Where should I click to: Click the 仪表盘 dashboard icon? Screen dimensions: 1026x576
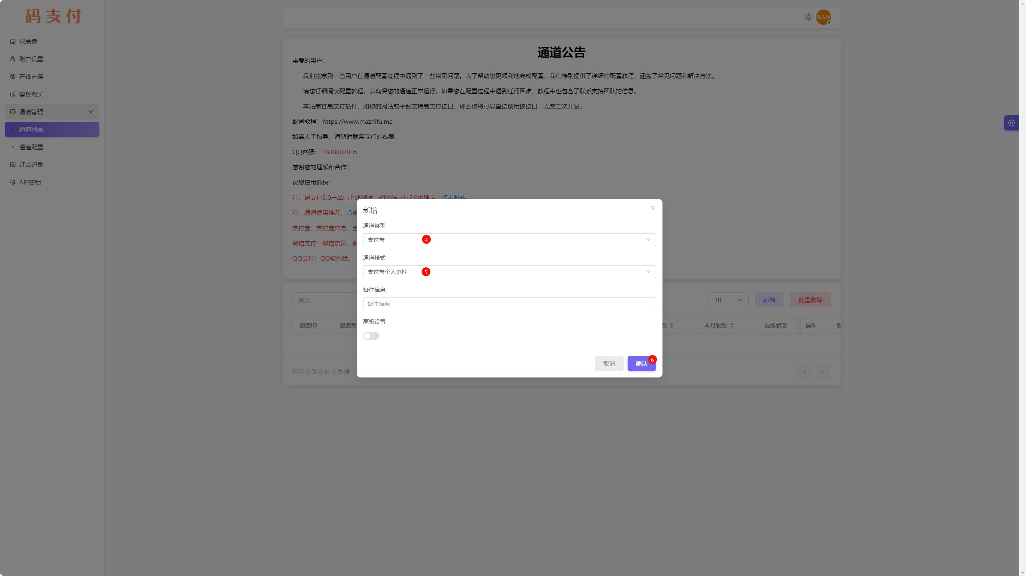(x=13, y=41)
